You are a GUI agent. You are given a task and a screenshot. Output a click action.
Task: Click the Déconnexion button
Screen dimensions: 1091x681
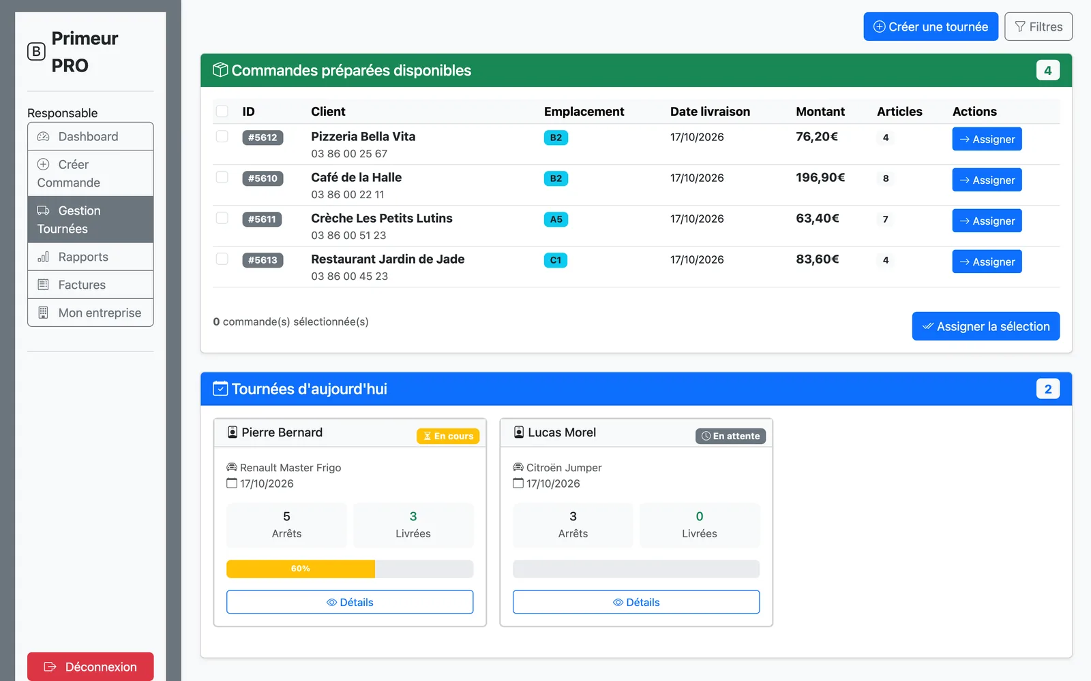[x=91, y=667]
